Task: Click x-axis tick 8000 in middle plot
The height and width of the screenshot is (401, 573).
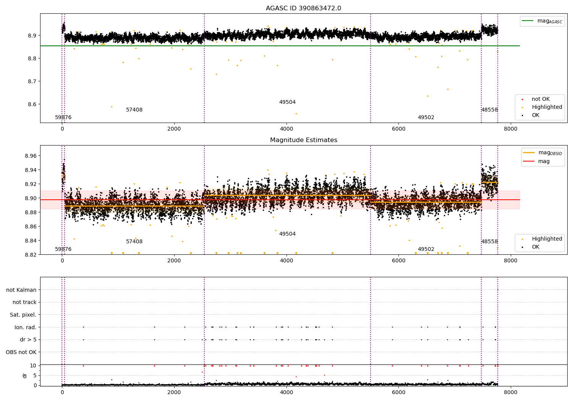Action: [511, 261]
